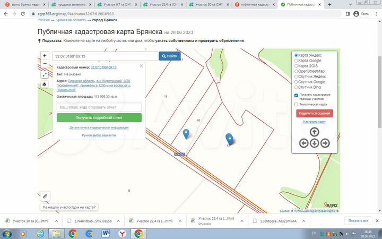382x239 pixels.
Task: Select Спутник Яндекс satellite layer
Action: point(296,76)
